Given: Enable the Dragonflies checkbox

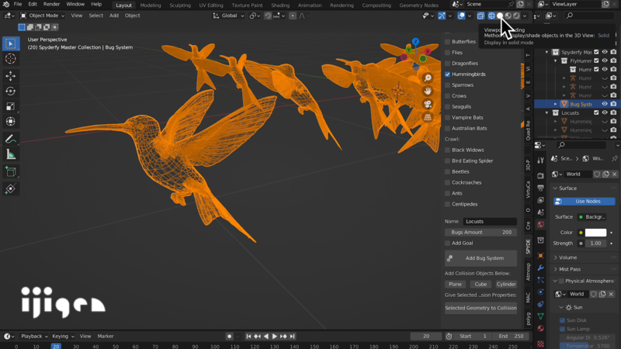Looking at the screenshot, I should click(x=448, y=64).
